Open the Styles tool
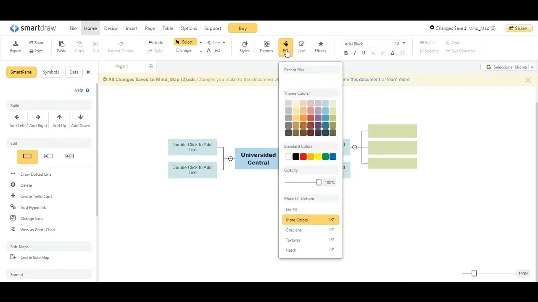Image resolution: width=538 pixels, height=302 pixels. pos(244,47)
